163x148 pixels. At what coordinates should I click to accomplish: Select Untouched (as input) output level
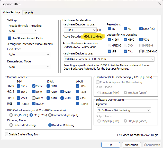click(x=50, y=115)
